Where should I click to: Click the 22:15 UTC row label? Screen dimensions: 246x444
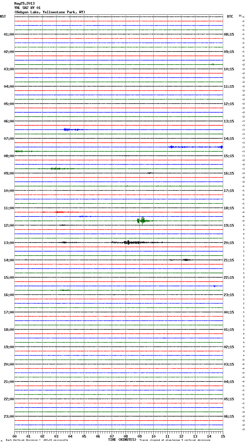(229, 278)
